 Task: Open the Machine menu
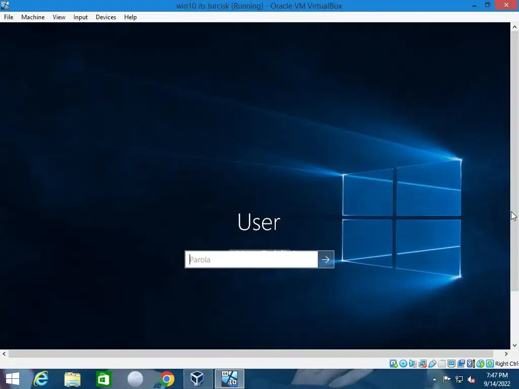pyautogui.click(x=33, y=17)
